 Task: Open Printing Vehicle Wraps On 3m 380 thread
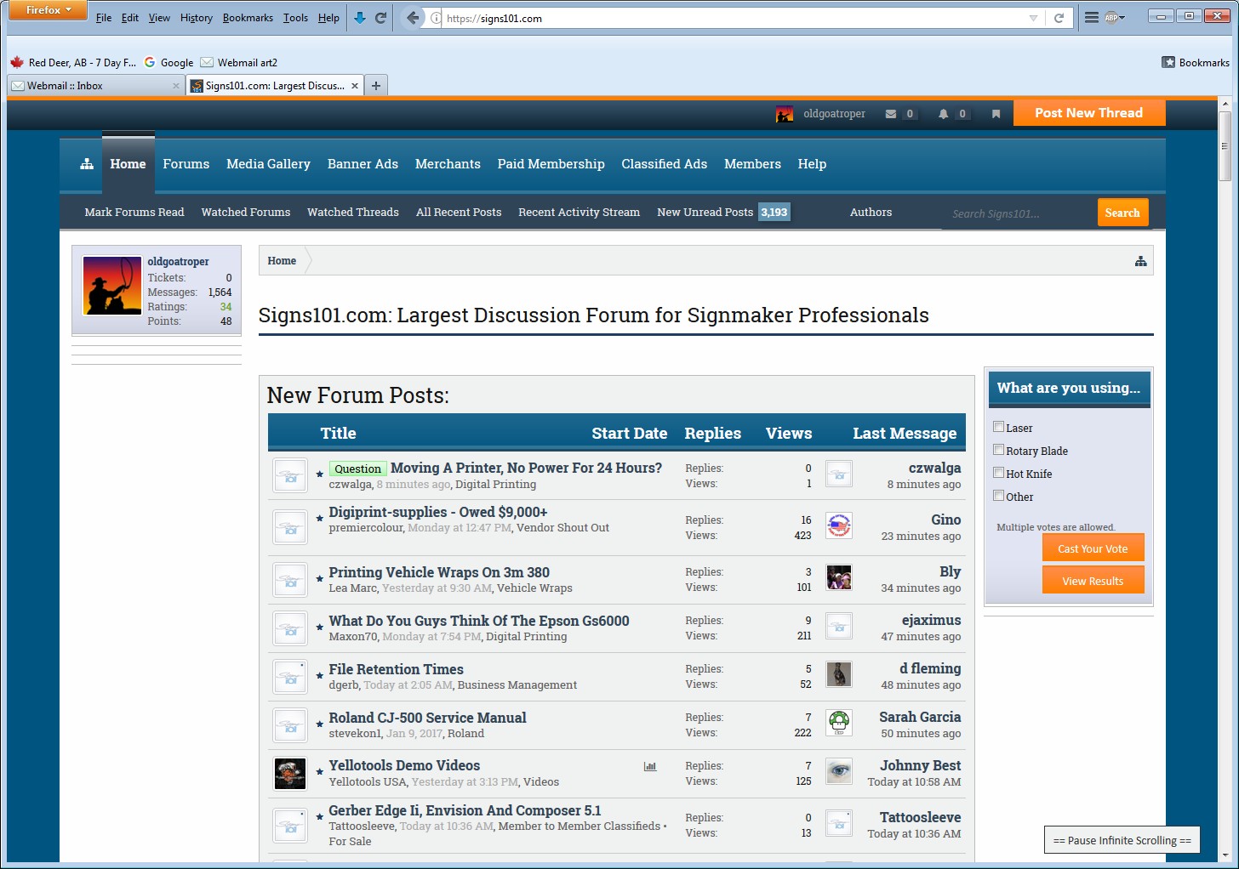tap(439, 572)
